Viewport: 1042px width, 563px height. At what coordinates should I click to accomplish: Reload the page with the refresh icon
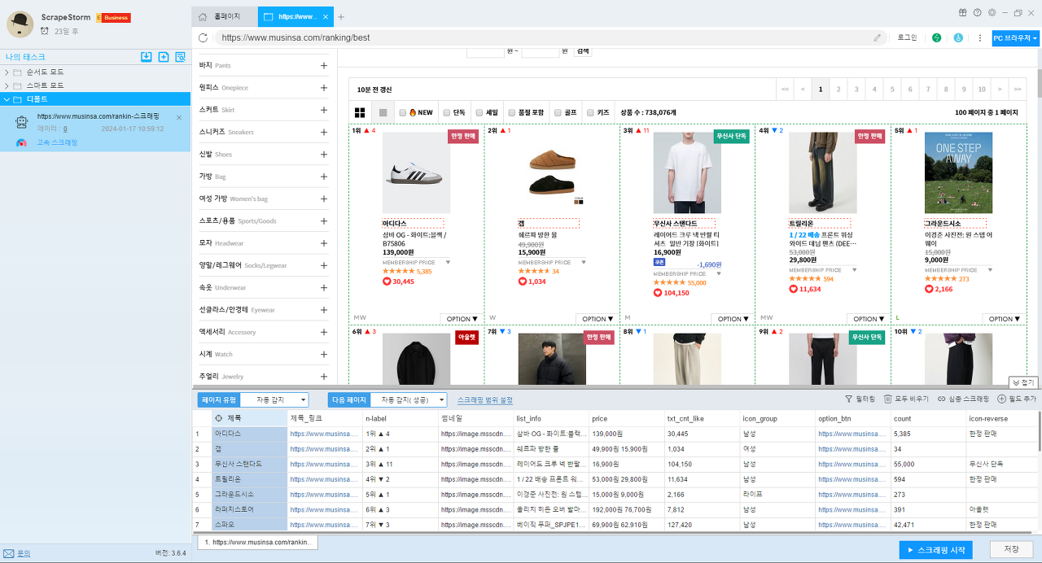(204, 37)
